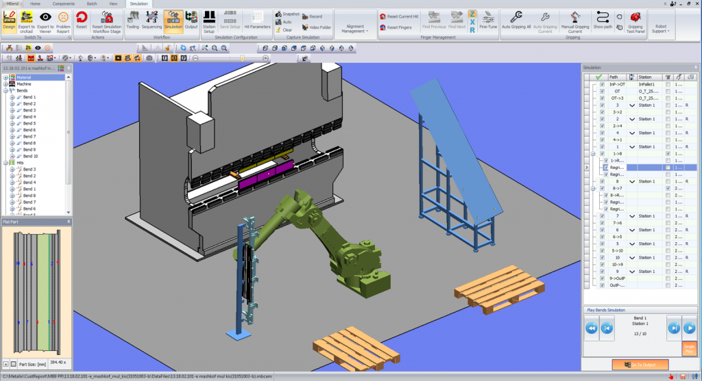The height and width of the screenshot is (381, 702).
Task: Click the Flat Part preview thumbnail
Action: click(37, 291)
